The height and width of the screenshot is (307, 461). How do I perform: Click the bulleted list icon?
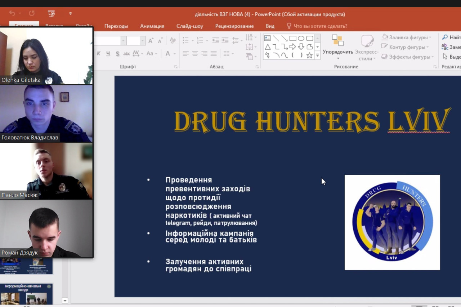click(186, 40)
